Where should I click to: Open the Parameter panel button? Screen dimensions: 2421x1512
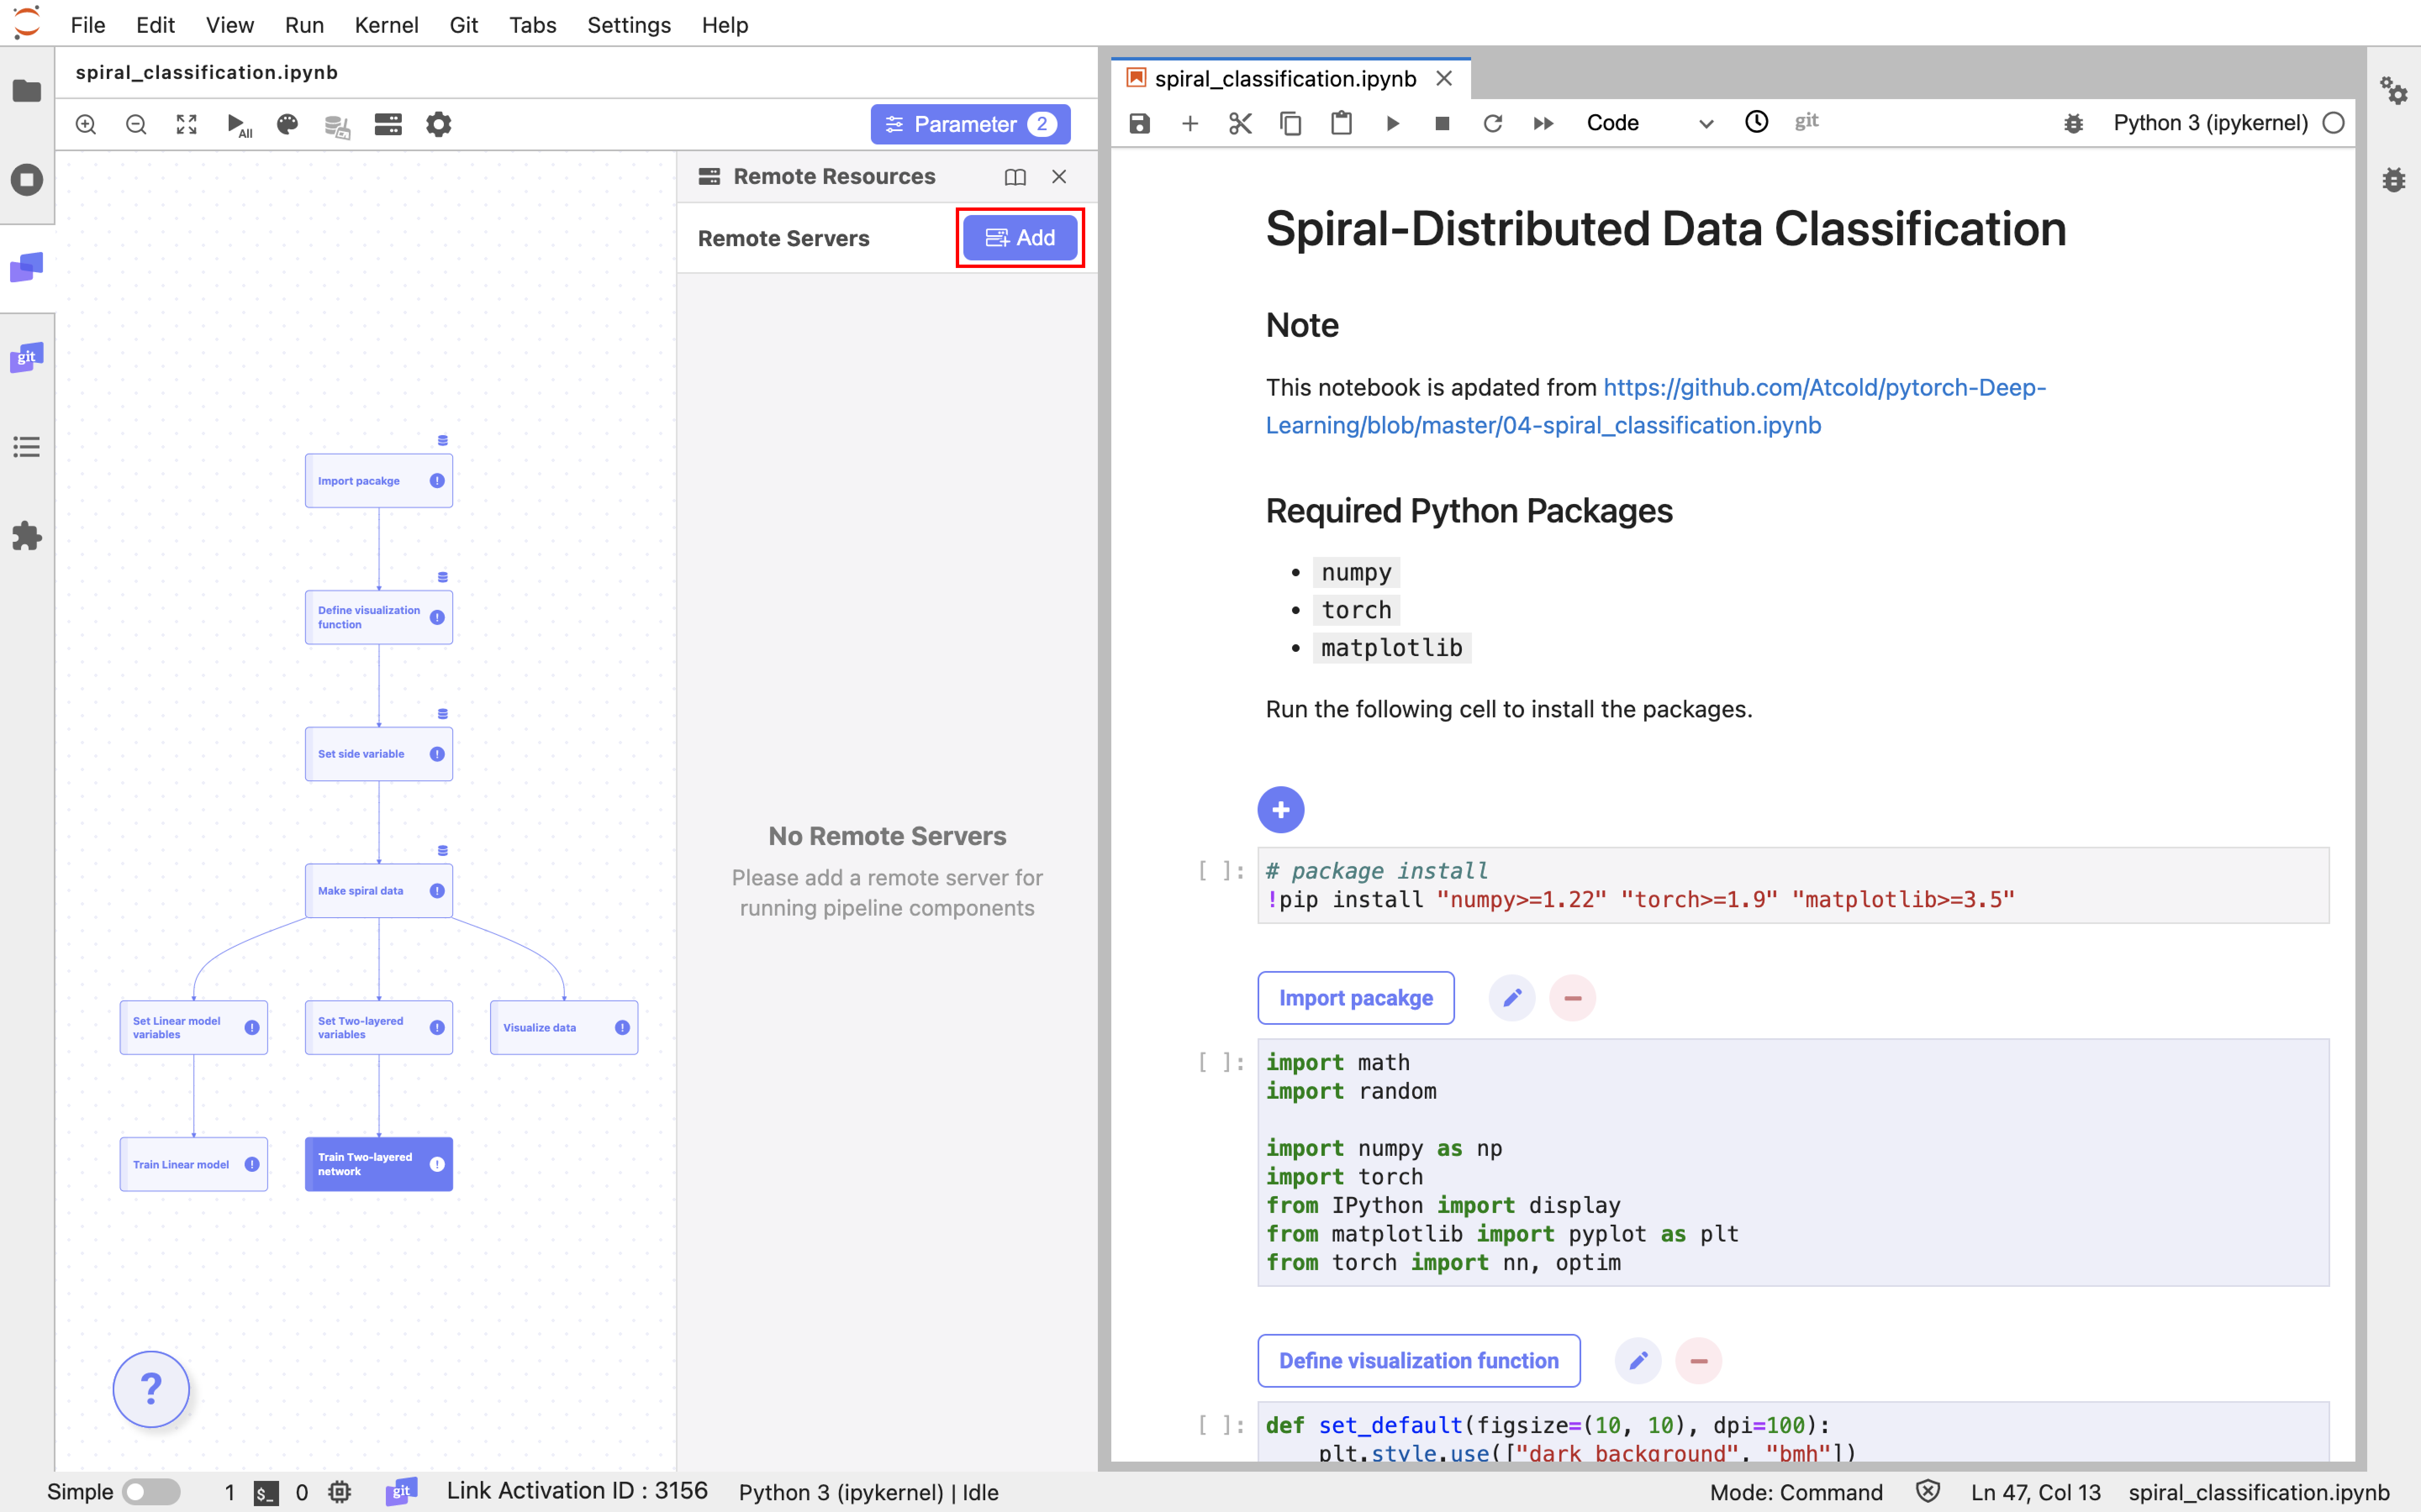[x=969, y=124]
